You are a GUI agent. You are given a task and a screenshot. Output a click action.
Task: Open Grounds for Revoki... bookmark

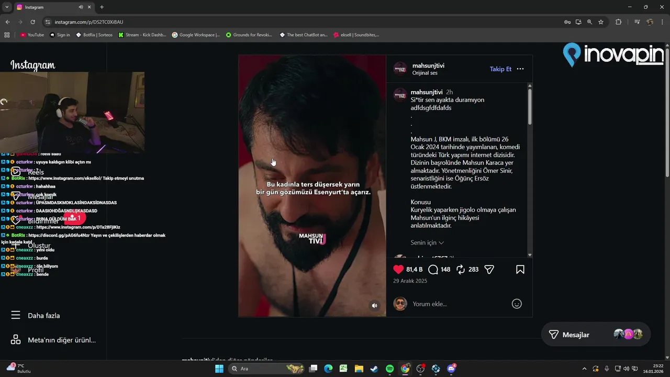249,35
